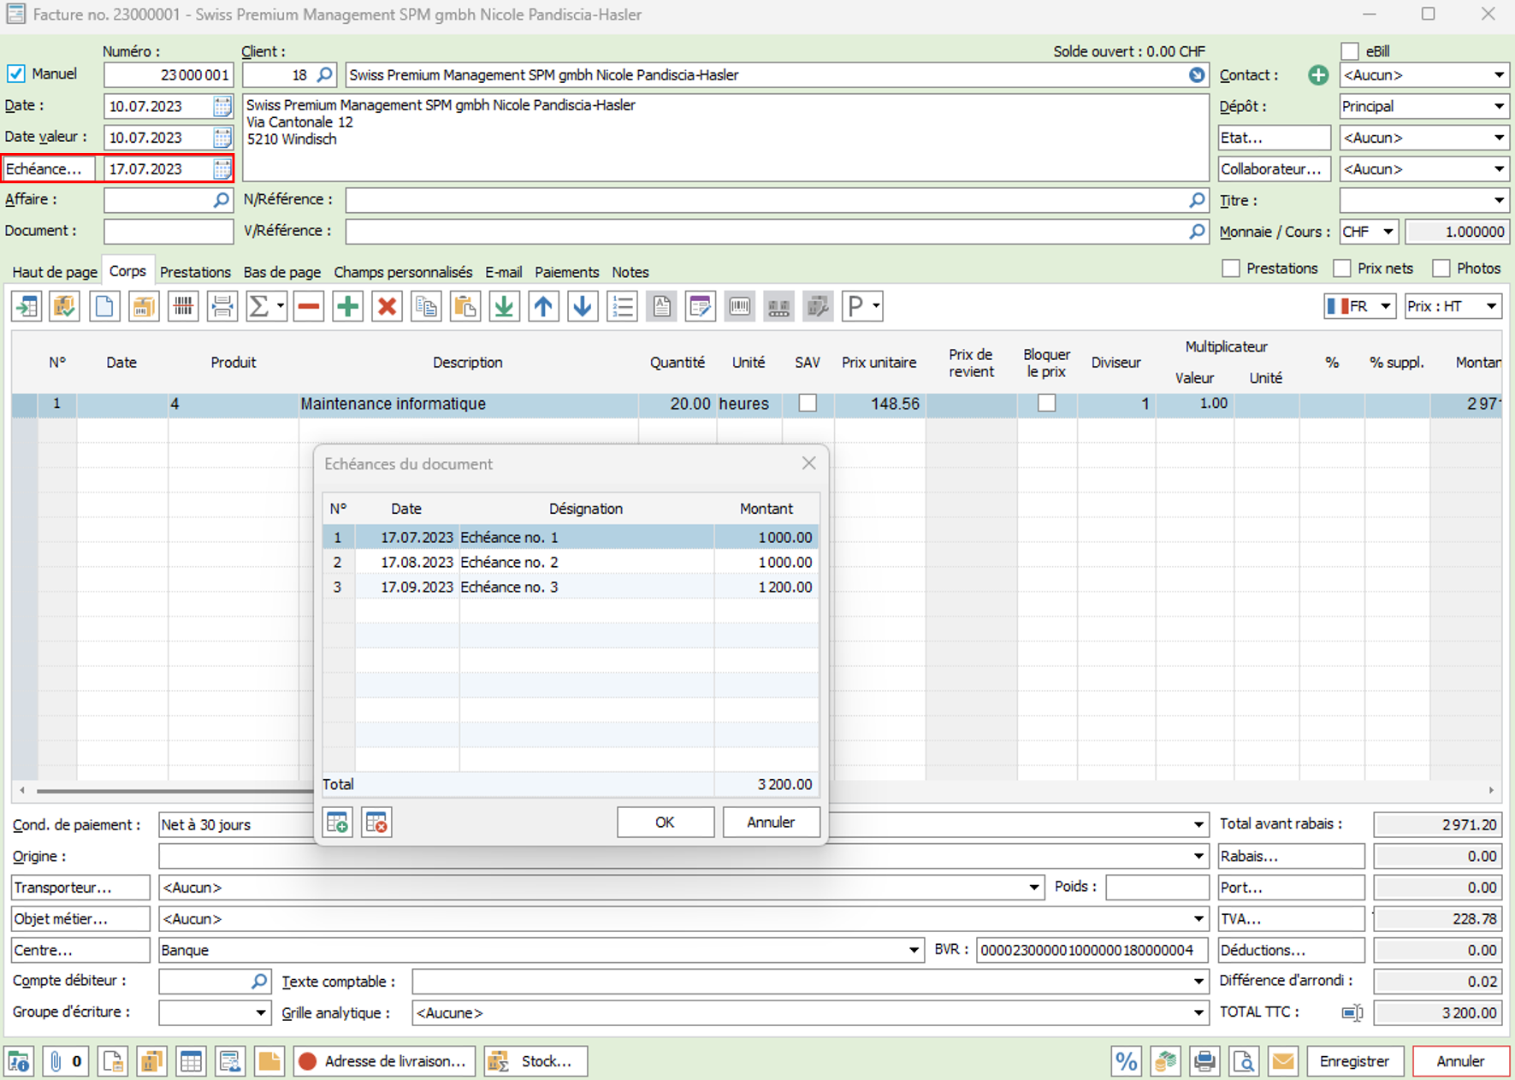Click the print preview magnifier icon
Screen dimensions: 1515x1080
click(1244, 1061)
